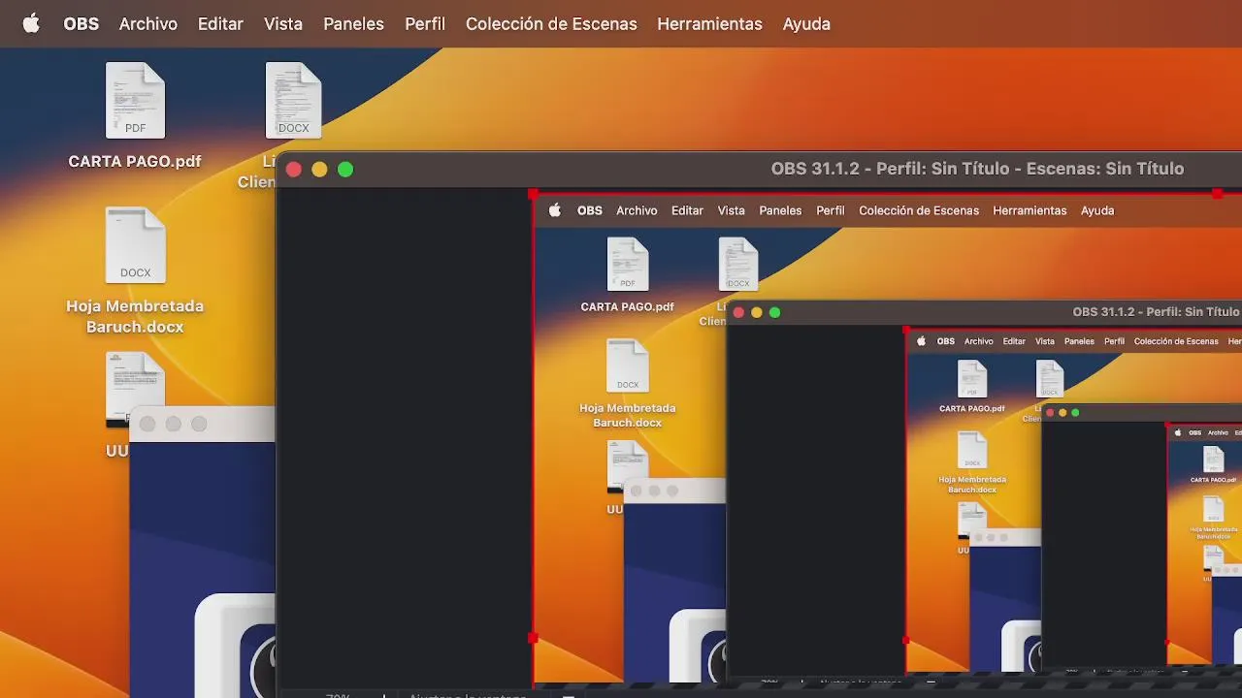Minimize the OBS window with yellow button
1242x698 pixels.
pyautogui.click(x=319, y=170)
